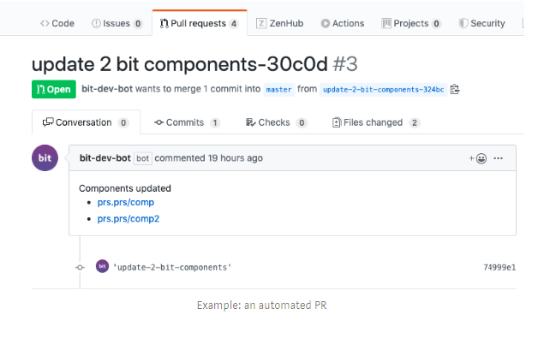This screenshot has width=556, height=344.
Task: Open commit hash 74999e1
Action: coord(499,267)
